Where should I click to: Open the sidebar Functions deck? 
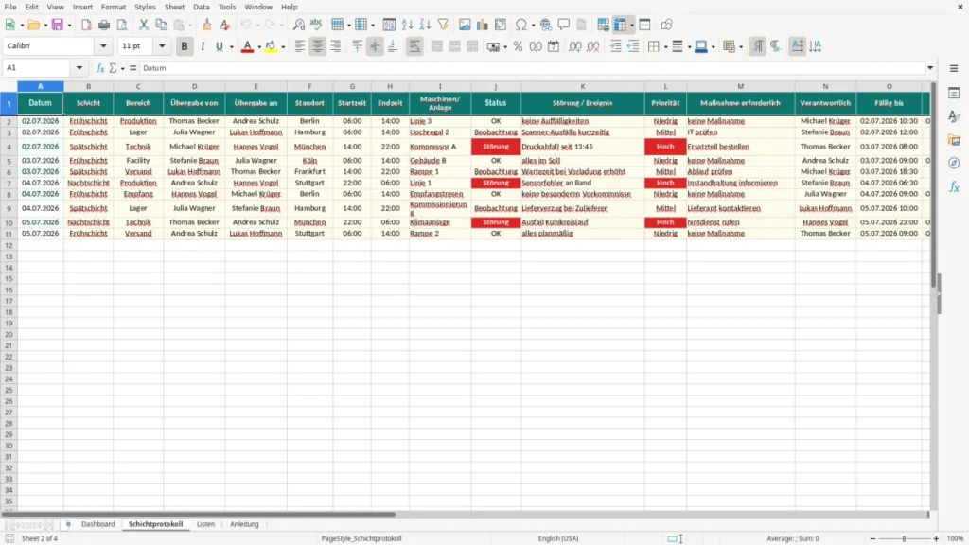[x=954, y=186]
